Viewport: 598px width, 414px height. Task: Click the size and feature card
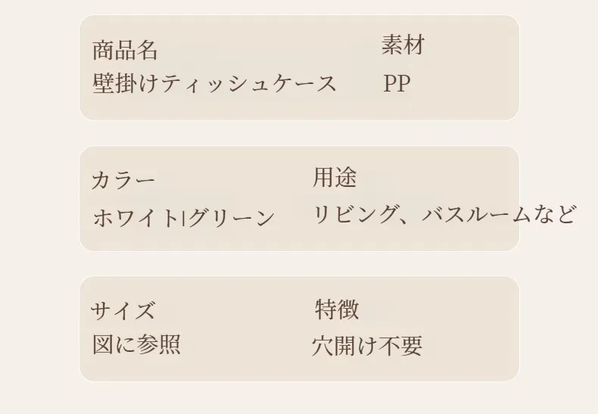click(x=300, y=329)
